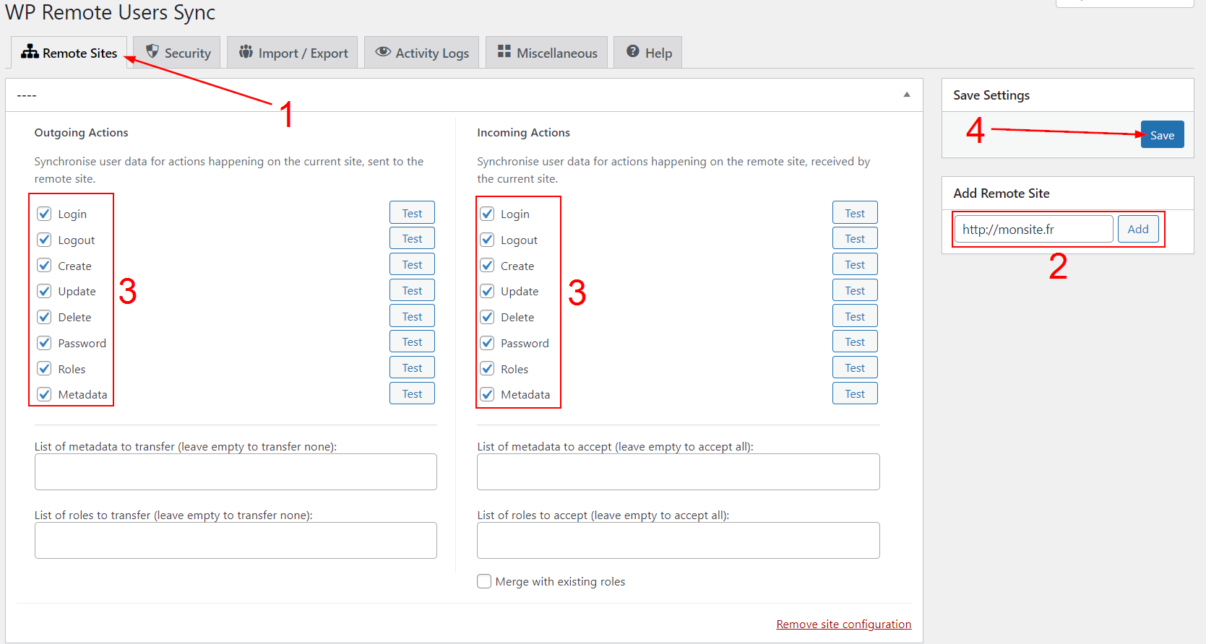Click the Import / Export icon
Image resolution: width=1206 pixels, height=644 pixels.
point(246,52)
